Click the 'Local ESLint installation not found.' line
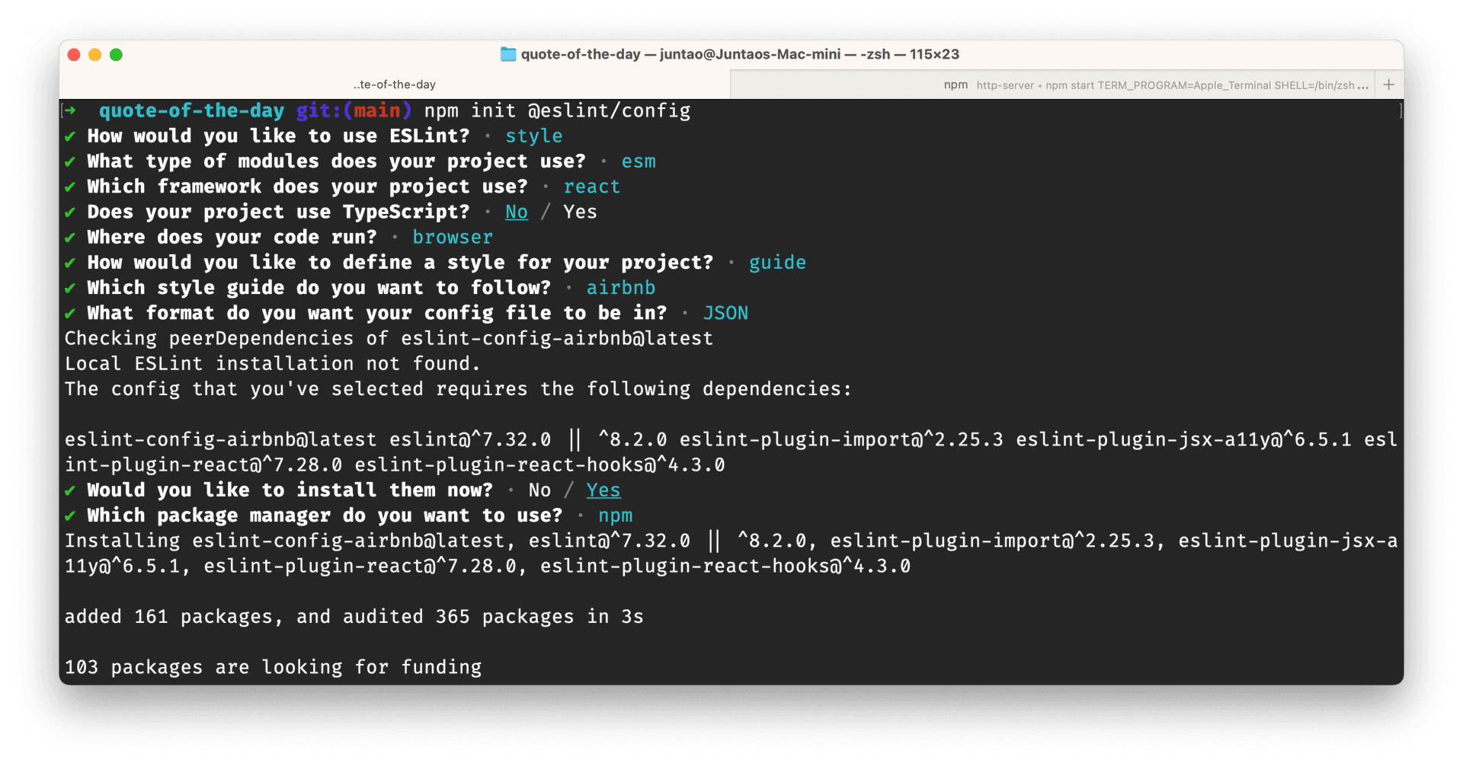This screenshot has height=763, width=1463. [273, 364]
